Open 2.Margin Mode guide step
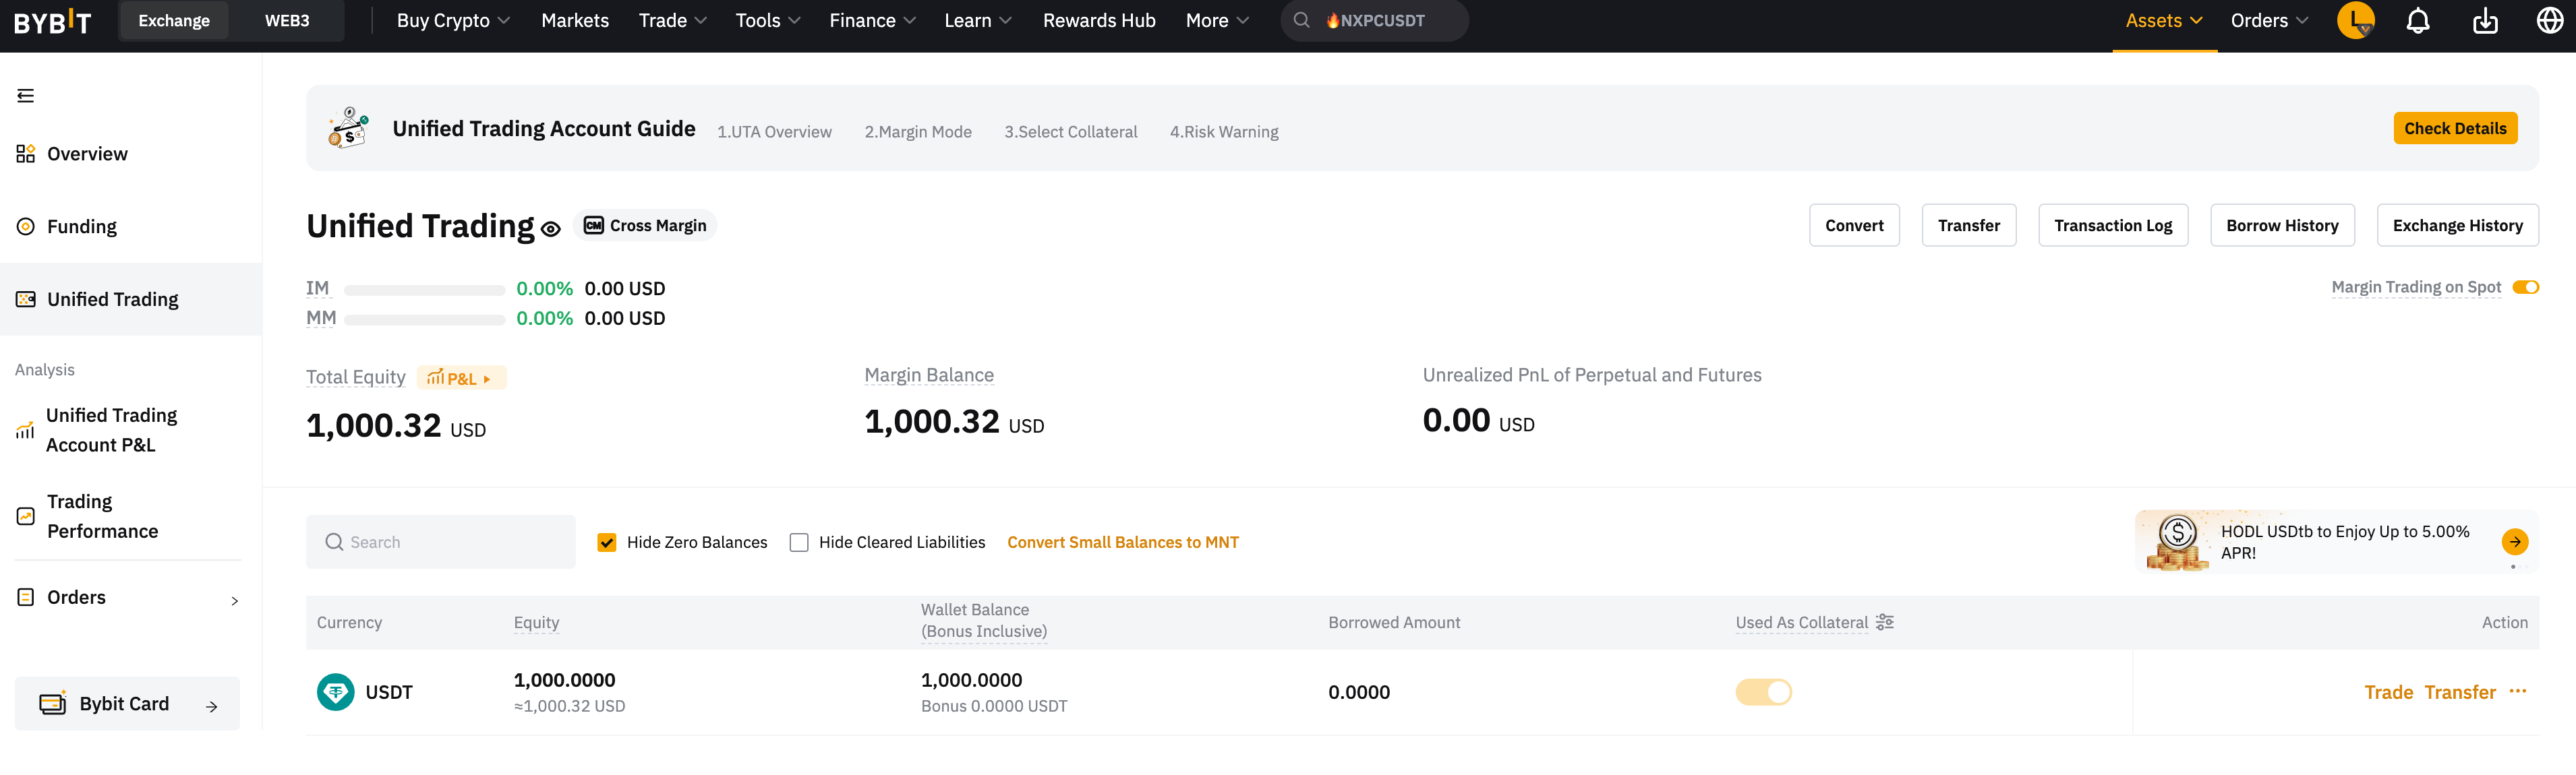The width and height of the screenshot is (2576, 775). (x=918, y=132)
